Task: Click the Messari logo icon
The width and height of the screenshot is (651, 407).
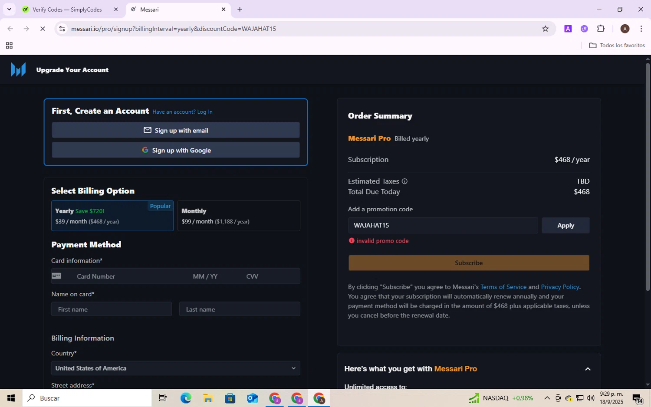Action: pyautogui.click(x=18, y=69)
